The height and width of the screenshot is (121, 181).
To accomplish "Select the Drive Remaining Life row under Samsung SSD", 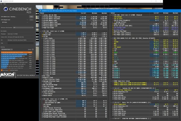I will 145,92.
